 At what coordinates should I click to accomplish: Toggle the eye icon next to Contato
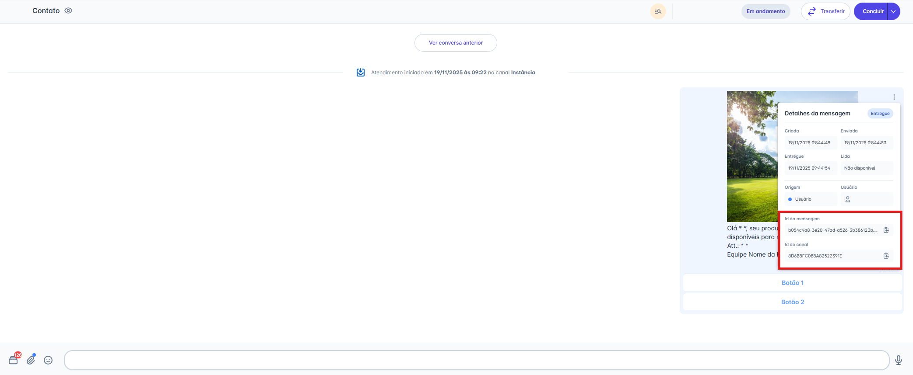pos(68,11)
